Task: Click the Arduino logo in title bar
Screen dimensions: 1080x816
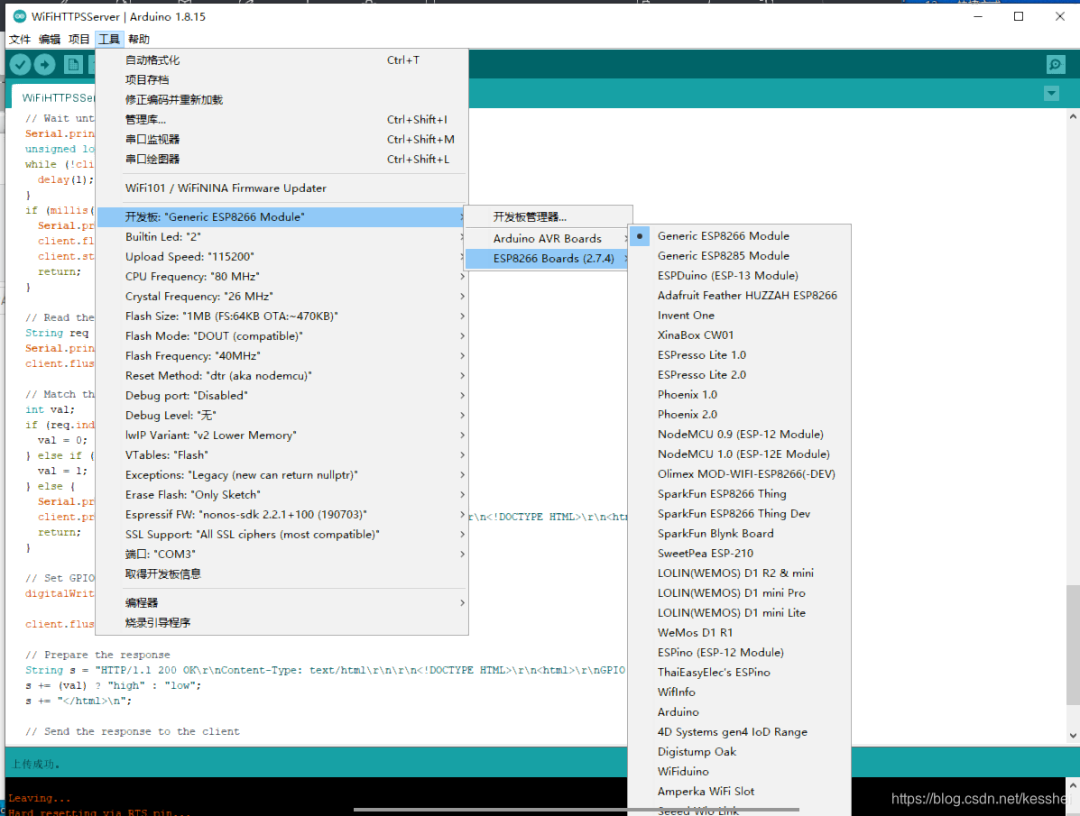Action: pos(19,16)
